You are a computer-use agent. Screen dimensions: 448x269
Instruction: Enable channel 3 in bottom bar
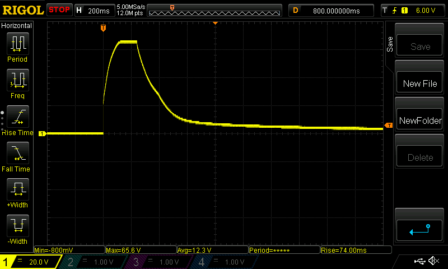click(158, 262)
